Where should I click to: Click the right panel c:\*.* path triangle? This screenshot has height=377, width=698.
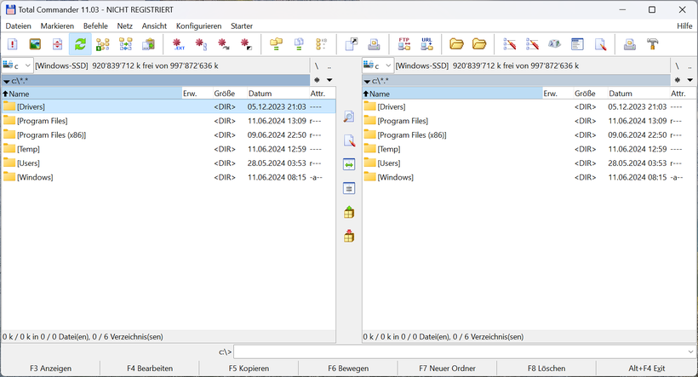[367, 82]
